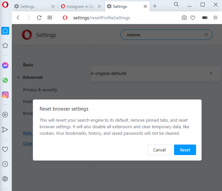222x191 pixels.
Task: Add page to bookmarks with heart icon
Action: (x=193, y=18)
